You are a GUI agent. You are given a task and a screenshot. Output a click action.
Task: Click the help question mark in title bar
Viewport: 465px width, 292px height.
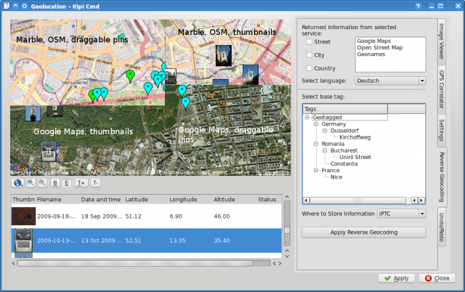419,6
